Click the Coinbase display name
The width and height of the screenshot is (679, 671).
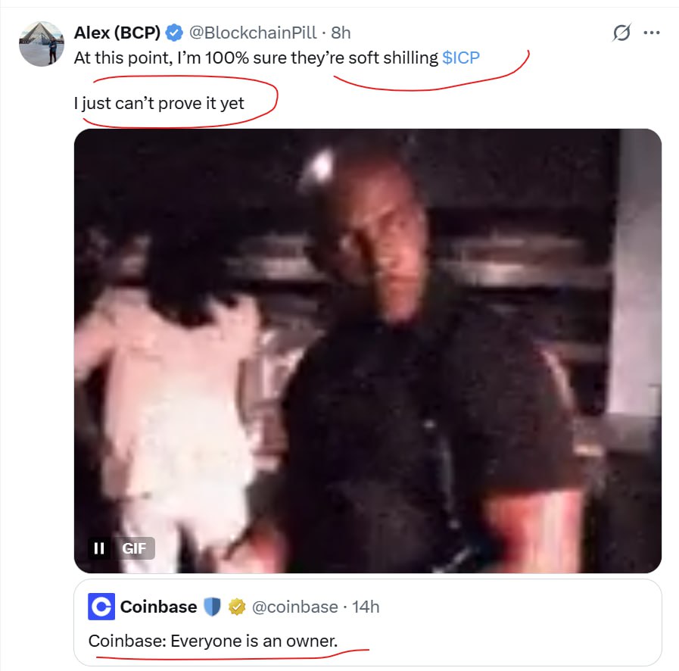(158, 607)
